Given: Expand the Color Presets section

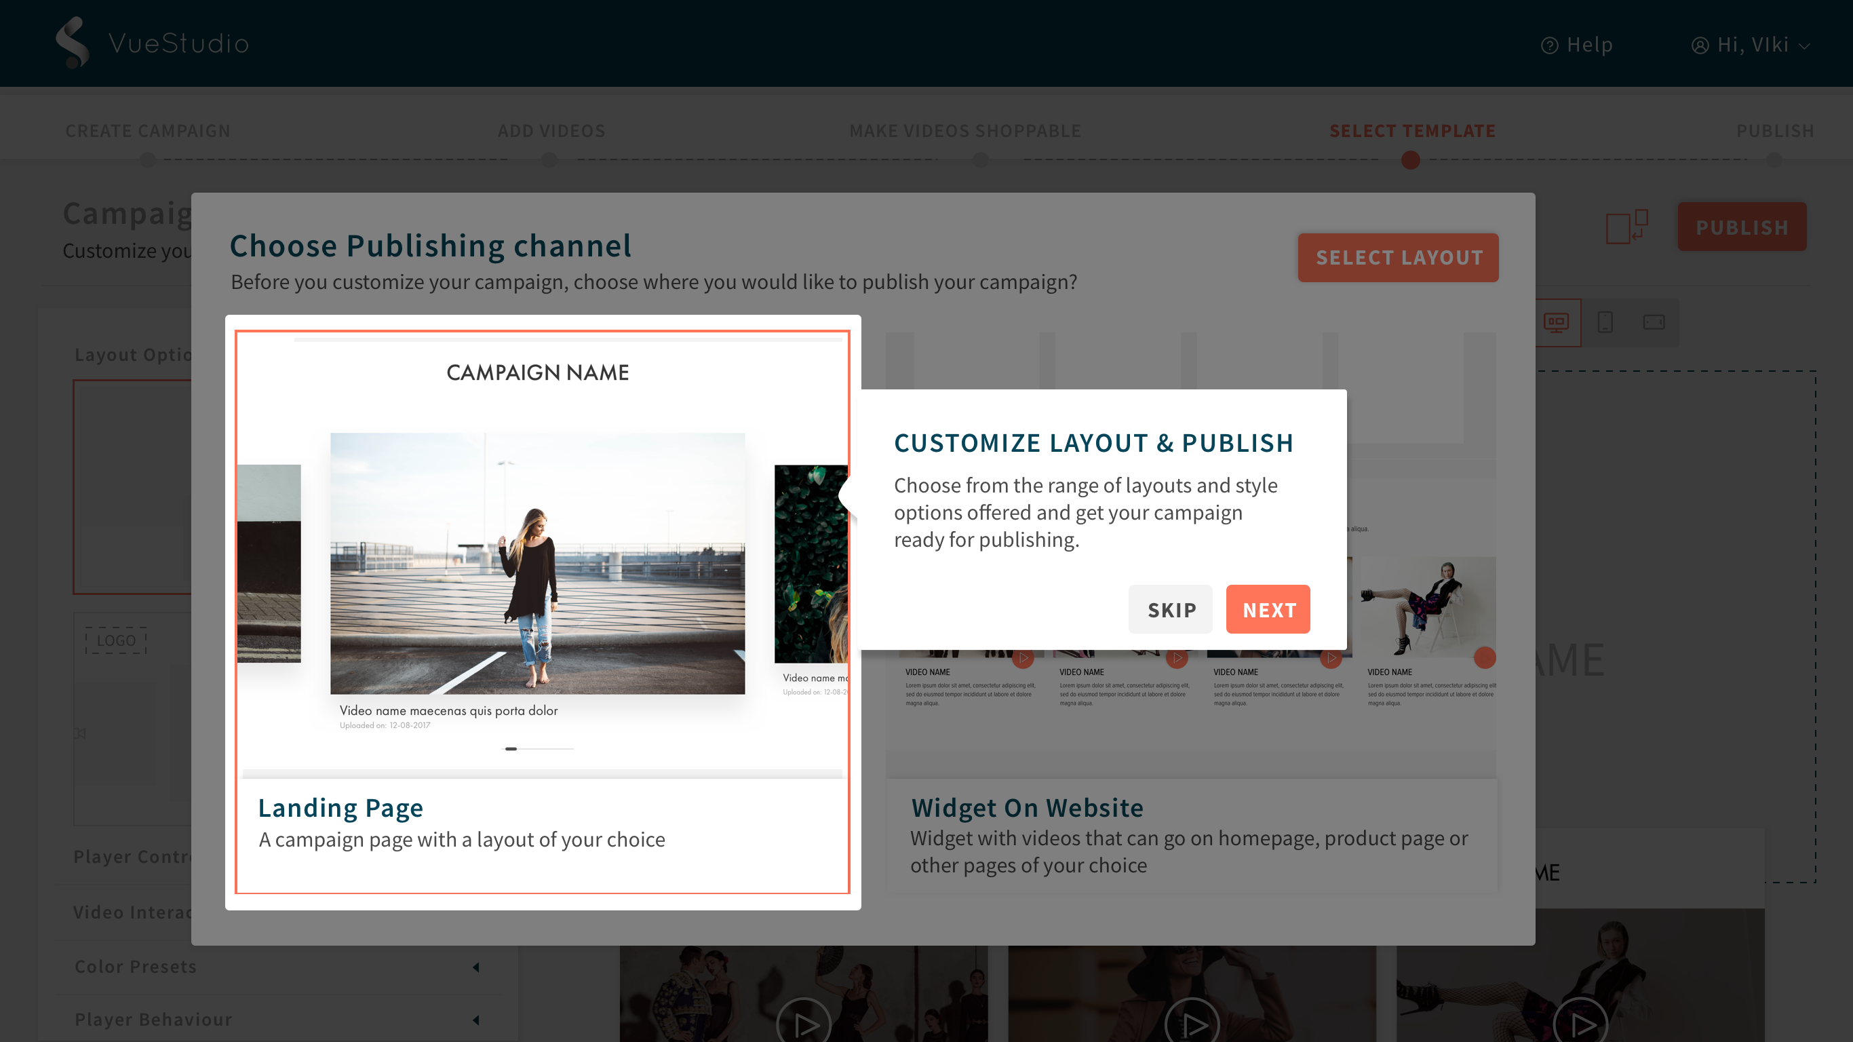Looking at the screenshot, I should 277,967.
